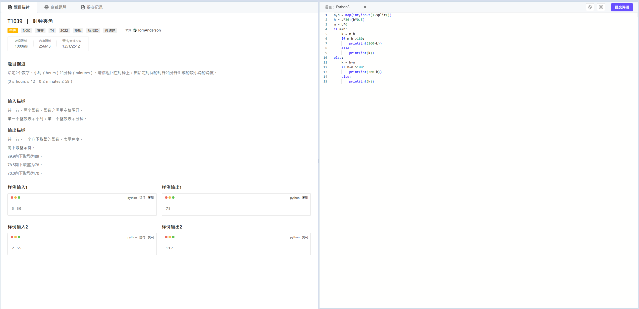Click the language dropdown arrow
This screenshot has width=639, height=309.
(365, 7)
